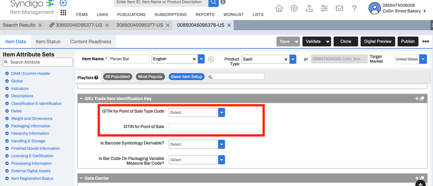Click the scroll-to-top arrow button
This screenshot has width=433, height=186.
[420, 184]
